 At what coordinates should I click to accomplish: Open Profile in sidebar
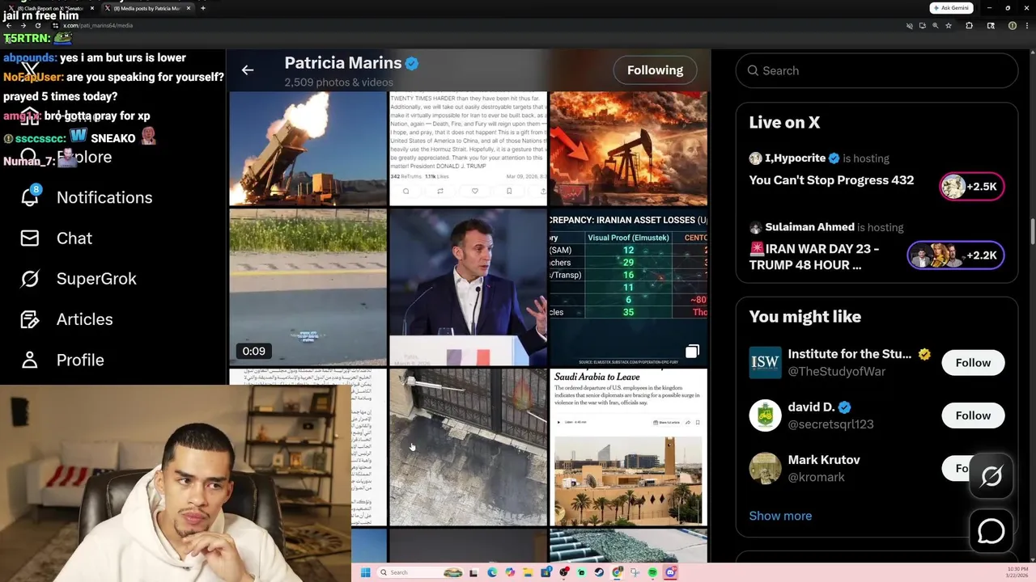click(x=80, y=360)
